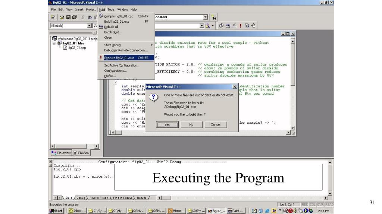The height and width of the screenshot is (214, 382).
Task: Open the Tools menu
Action: (111, 9)
